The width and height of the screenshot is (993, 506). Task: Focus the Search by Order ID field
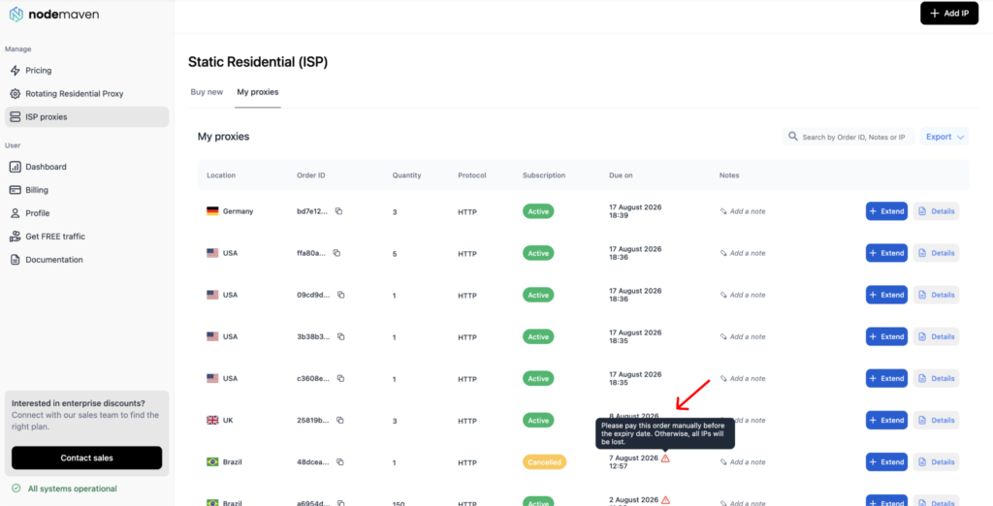[x=848, y=137]
